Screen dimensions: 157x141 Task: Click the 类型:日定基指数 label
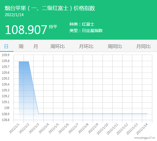(86, 31)
